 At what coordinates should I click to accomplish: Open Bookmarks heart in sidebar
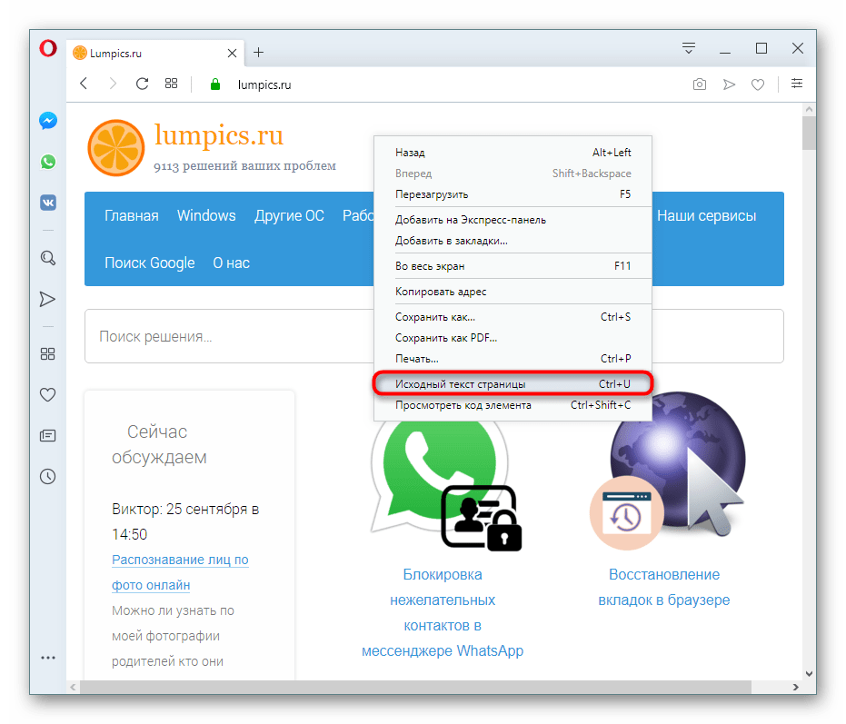[x=47, y=395]
